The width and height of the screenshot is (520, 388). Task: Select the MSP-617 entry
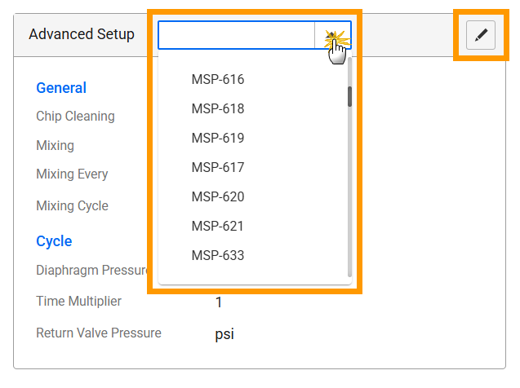tap(218, 168)
